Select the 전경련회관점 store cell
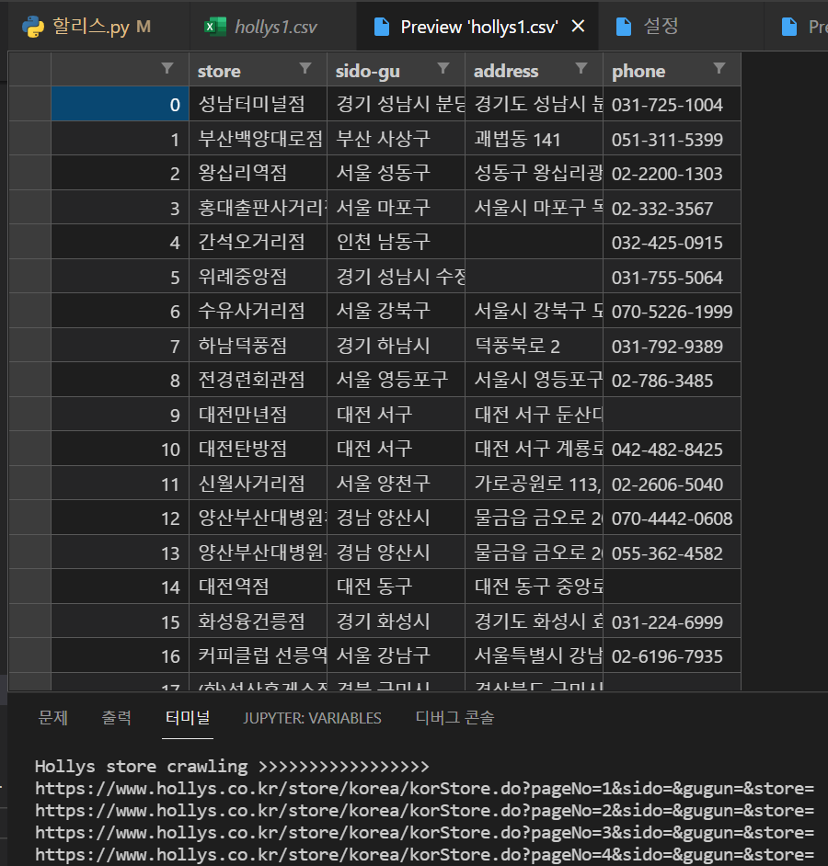This screenshot has width=828, height=866. [x=259, y=380]
